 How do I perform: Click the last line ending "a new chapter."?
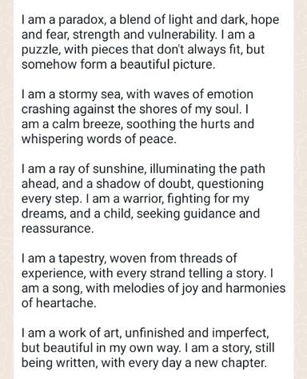tap(144, 363)
